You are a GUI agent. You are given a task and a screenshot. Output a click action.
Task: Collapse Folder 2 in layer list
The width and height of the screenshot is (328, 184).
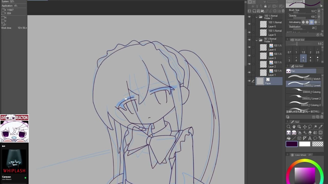point(257,17)
